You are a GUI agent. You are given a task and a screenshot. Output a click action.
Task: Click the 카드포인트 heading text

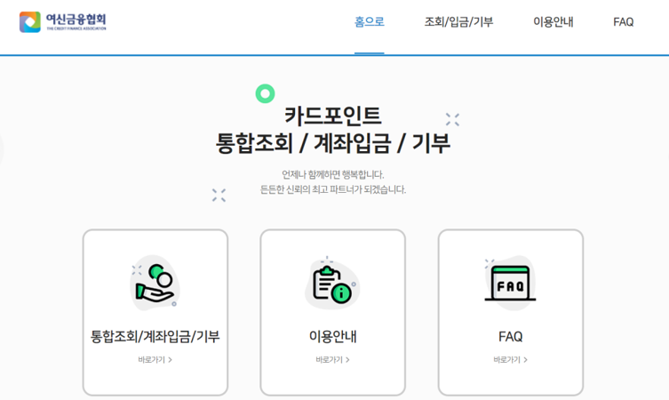coord(333,116)
